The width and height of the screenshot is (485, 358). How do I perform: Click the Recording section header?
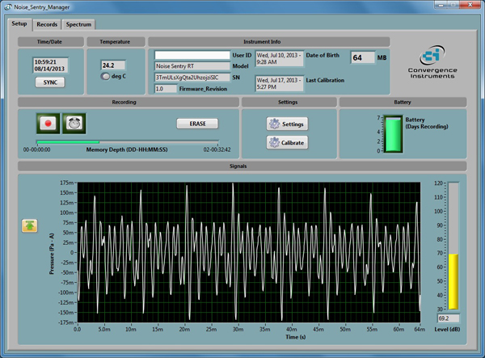[x=129, y=102]
